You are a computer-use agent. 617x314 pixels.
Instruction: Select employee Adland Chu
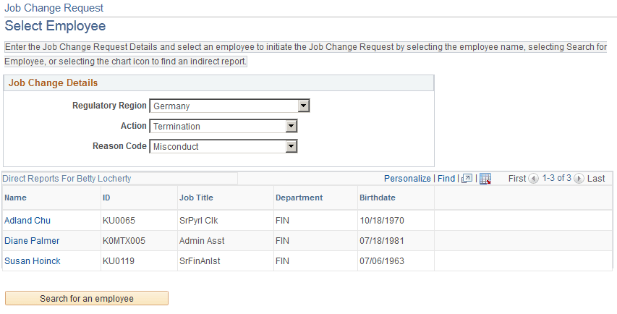click(x=27, y=221)
